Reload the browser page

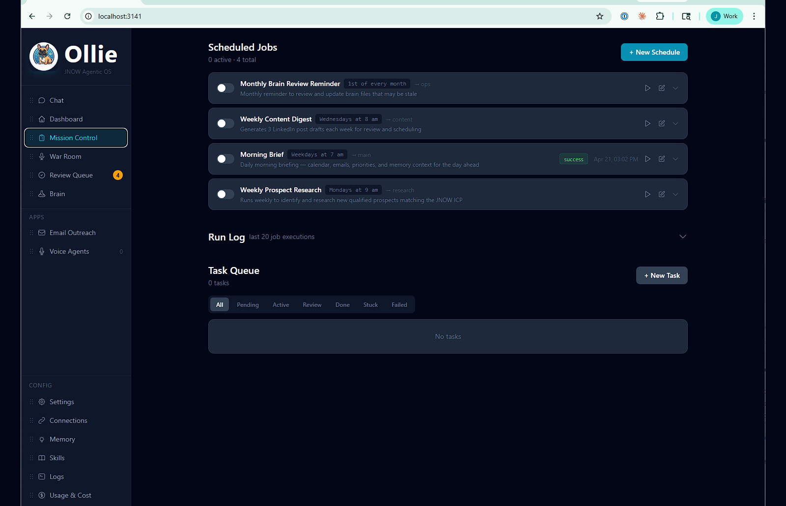click(67, 16)
